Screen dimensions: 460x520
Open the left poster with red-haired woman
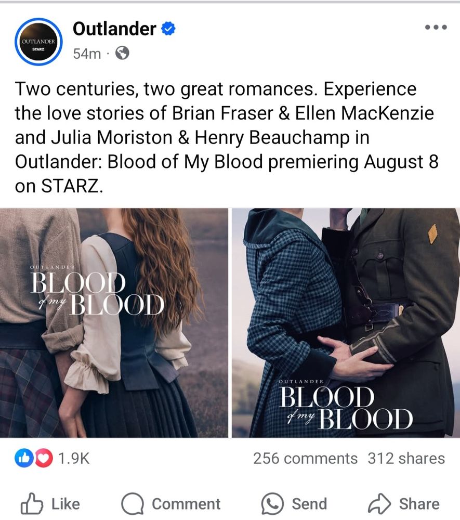click(x=114, y=323)
